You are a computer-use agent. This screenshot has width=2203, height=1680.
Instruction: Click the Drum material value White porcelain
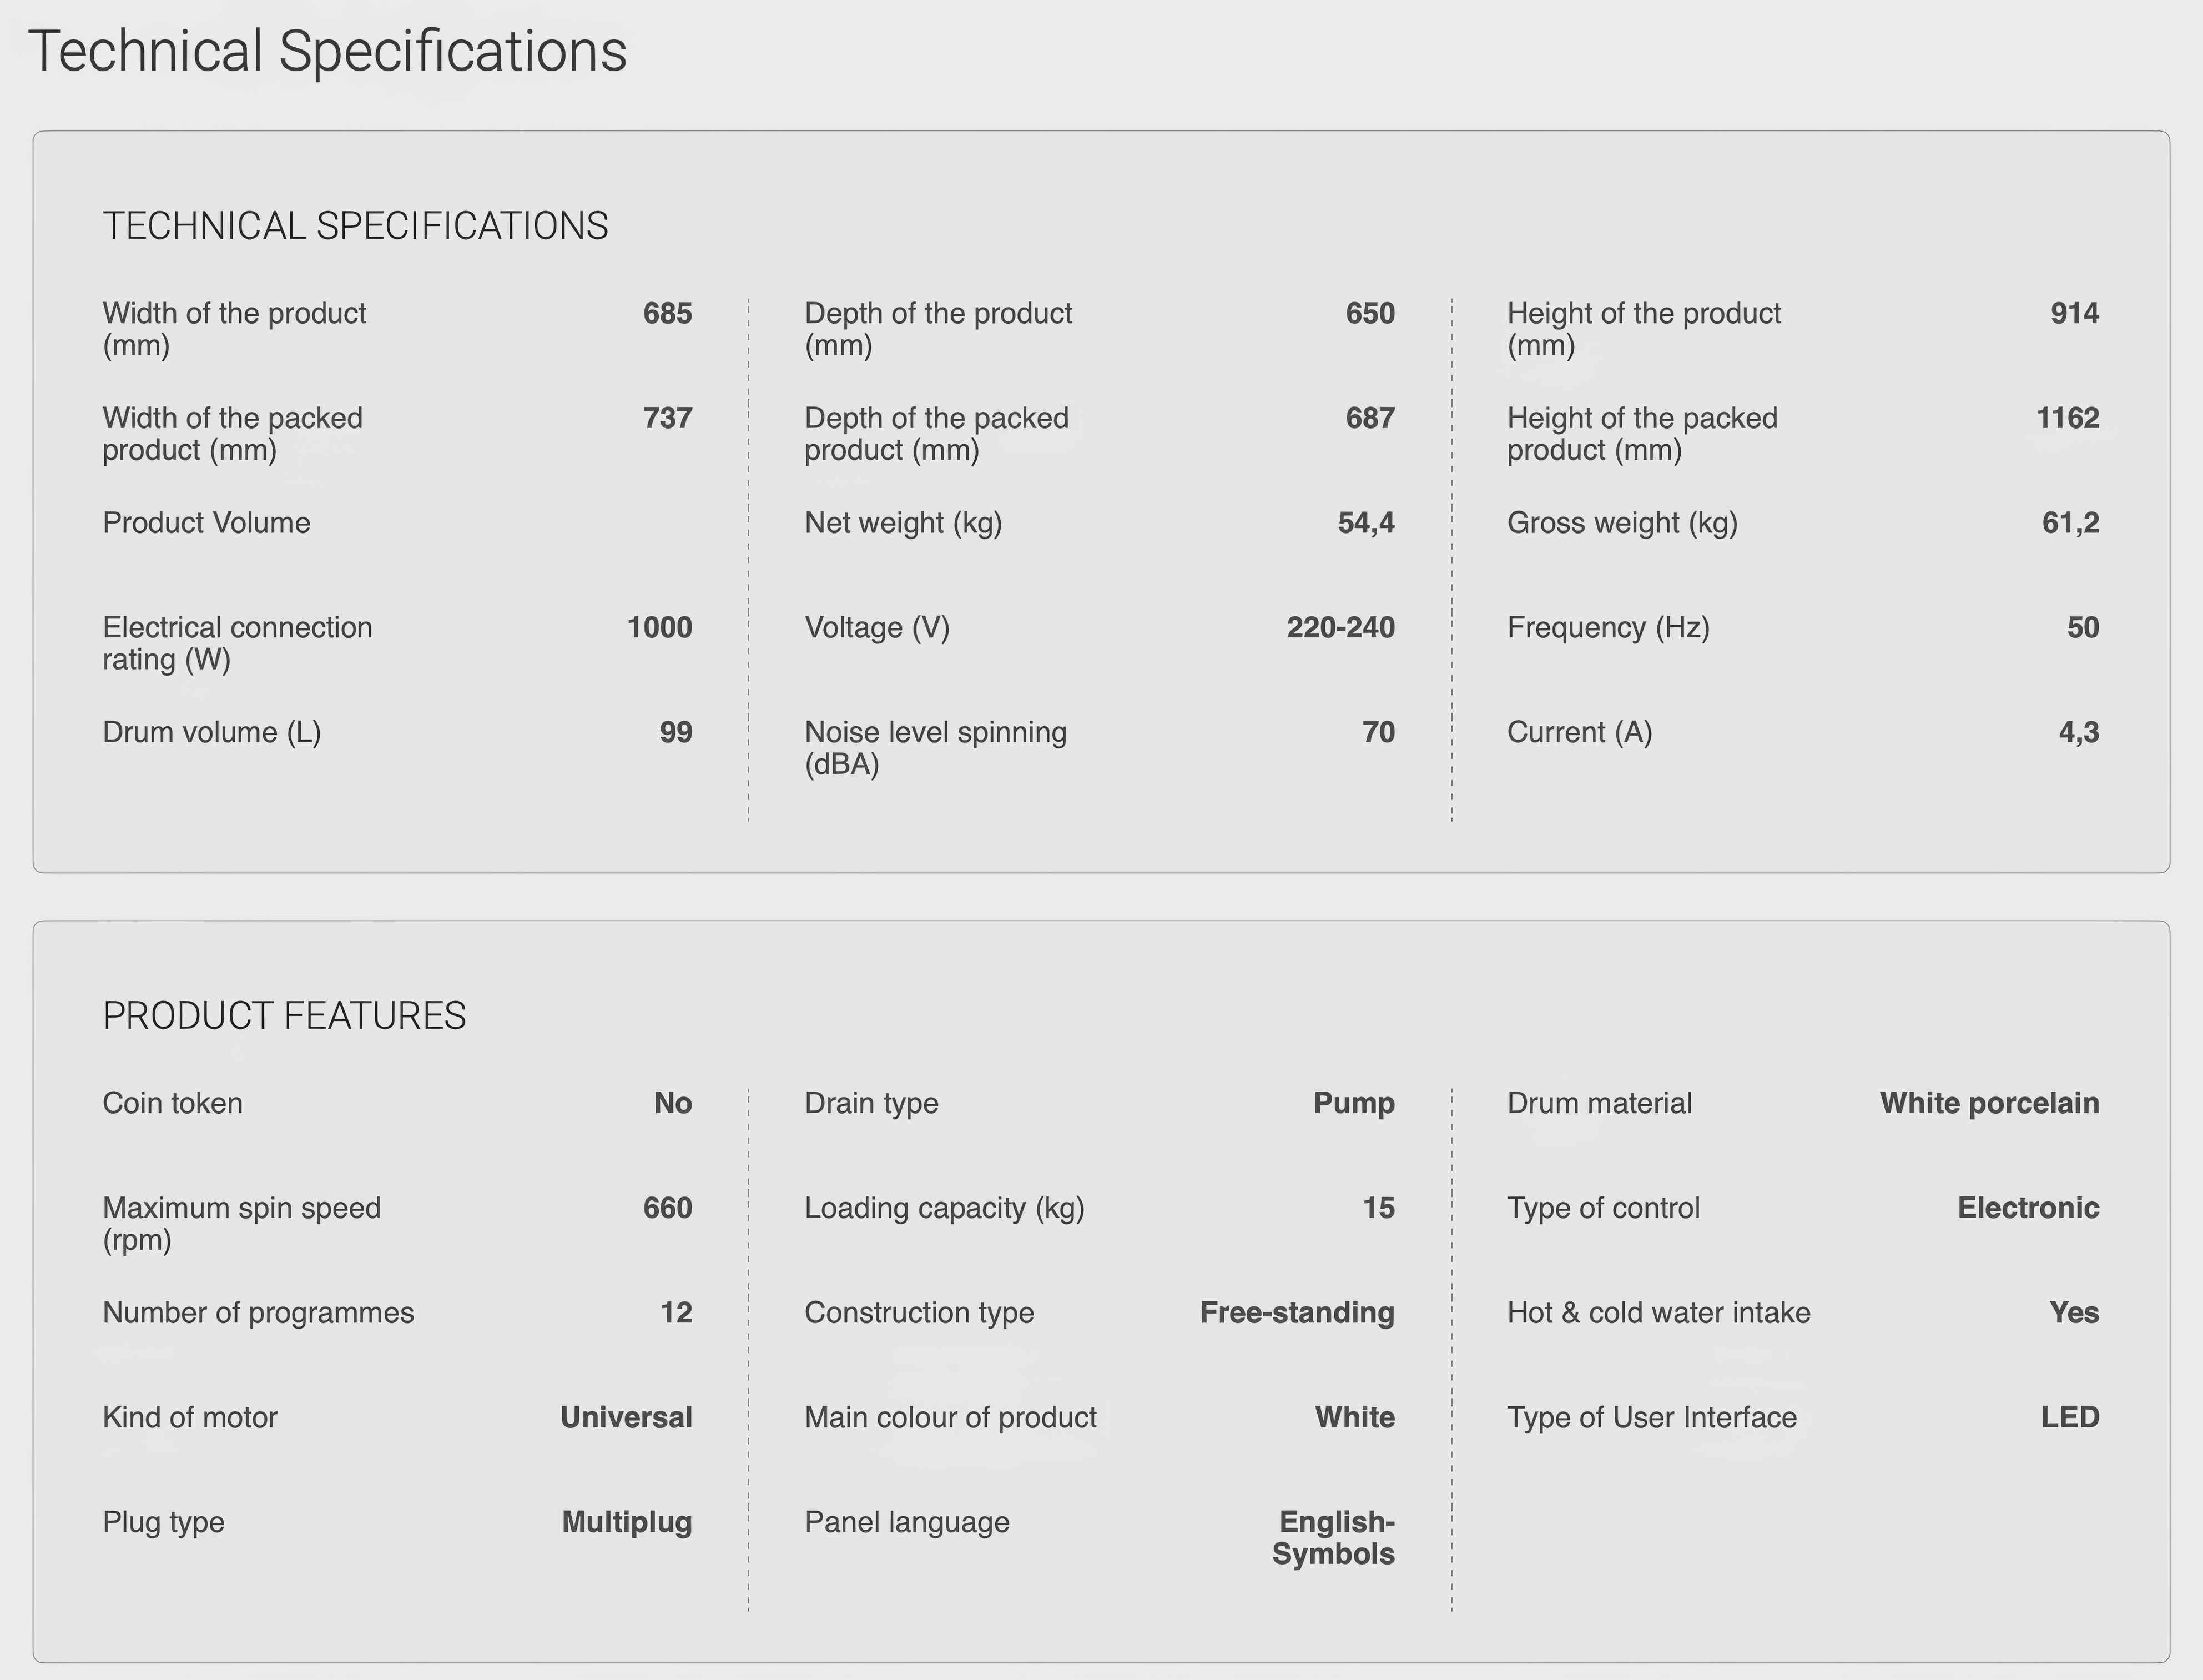[1989, 1103]
